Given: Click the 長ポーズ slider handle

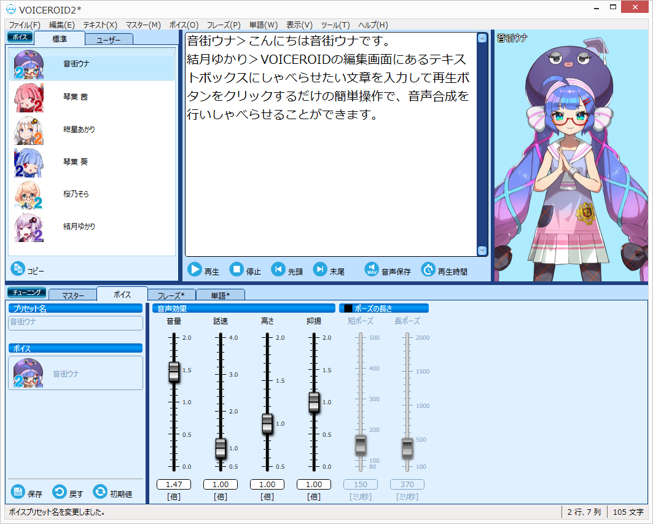Looking at the screenshot, I should [x=407, y=448].
